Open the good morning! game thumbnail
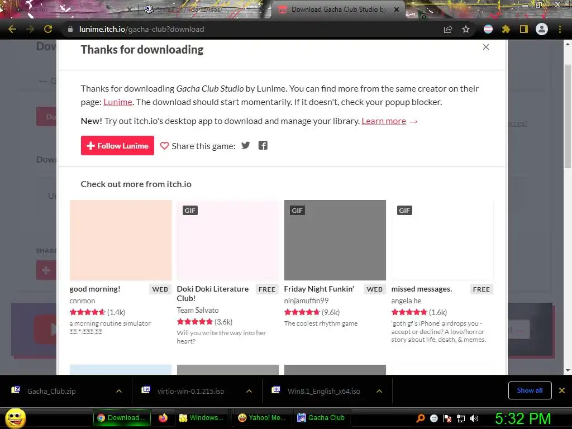This screenshot has width=572, height=429. click(121, 240)
